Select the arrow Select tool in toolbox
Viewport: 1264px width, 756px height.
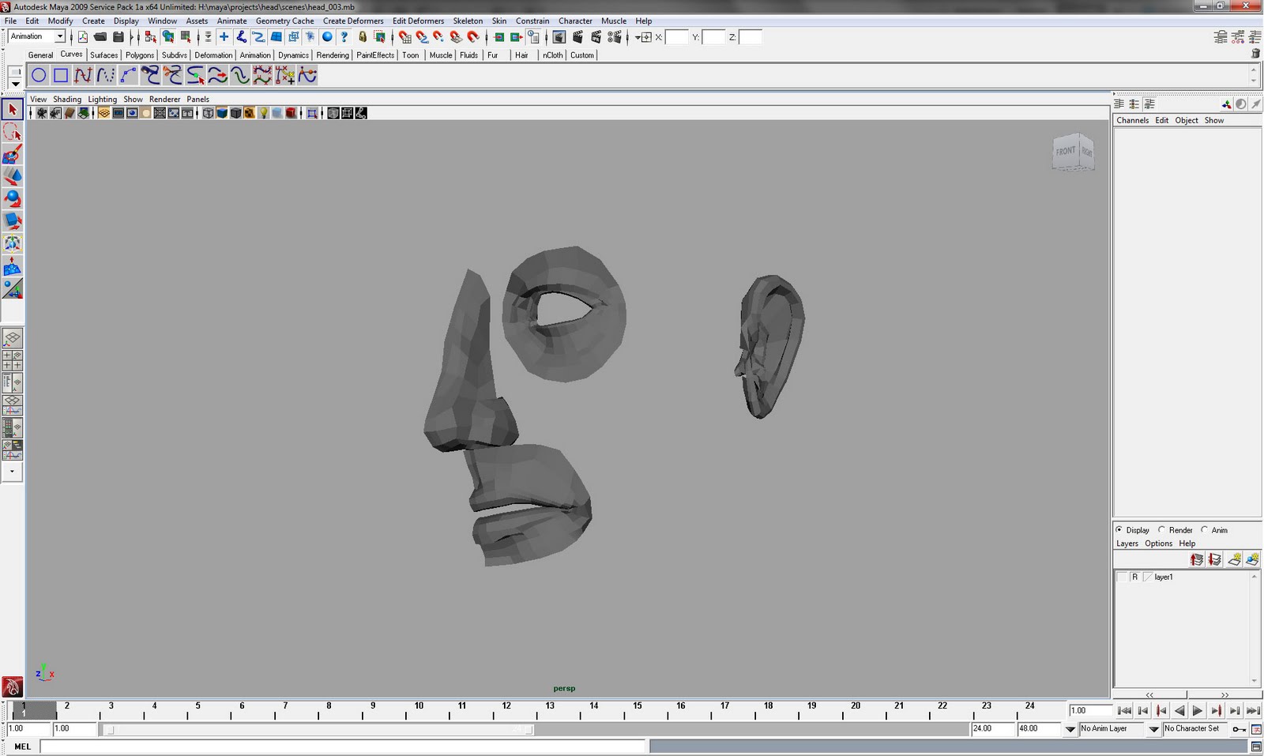coord(12,110)
